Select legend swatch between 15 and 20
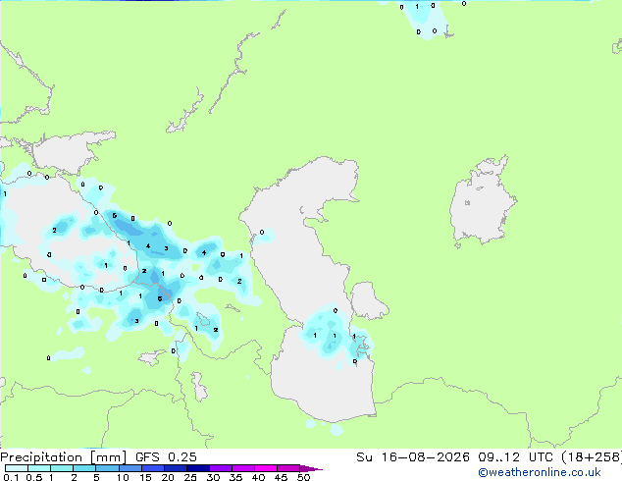This screenshot has height=481, width=622. point(152,468)
